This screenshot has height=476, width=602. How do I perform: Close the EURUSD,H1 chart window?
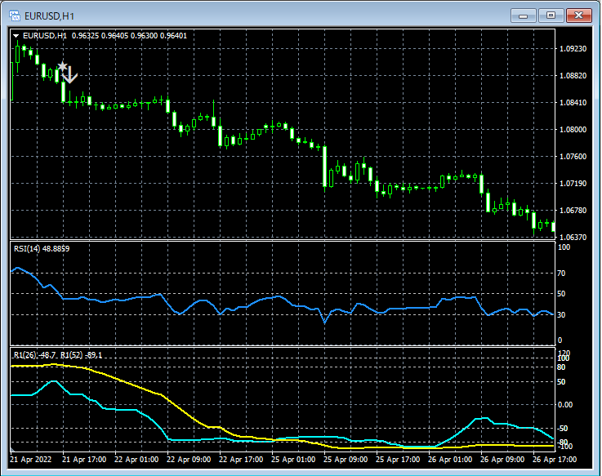579,15
